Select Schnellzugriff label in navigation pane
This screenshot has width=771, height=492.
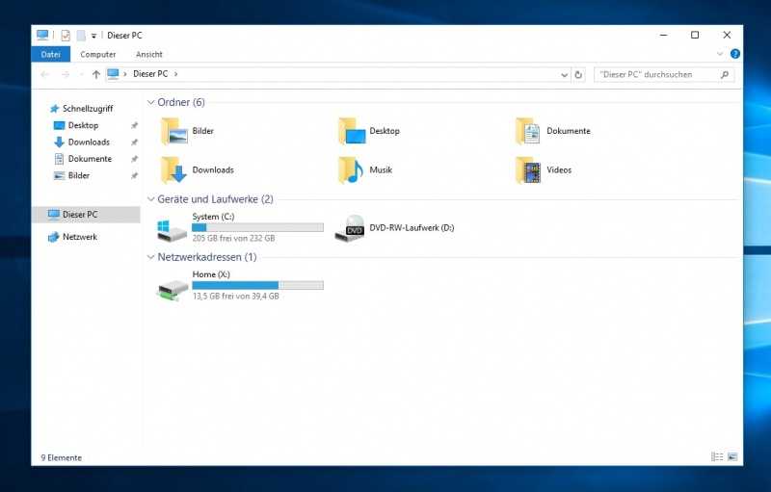[88, 109]
